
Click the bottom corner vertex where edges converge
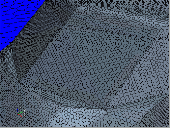tap(106, 110)
